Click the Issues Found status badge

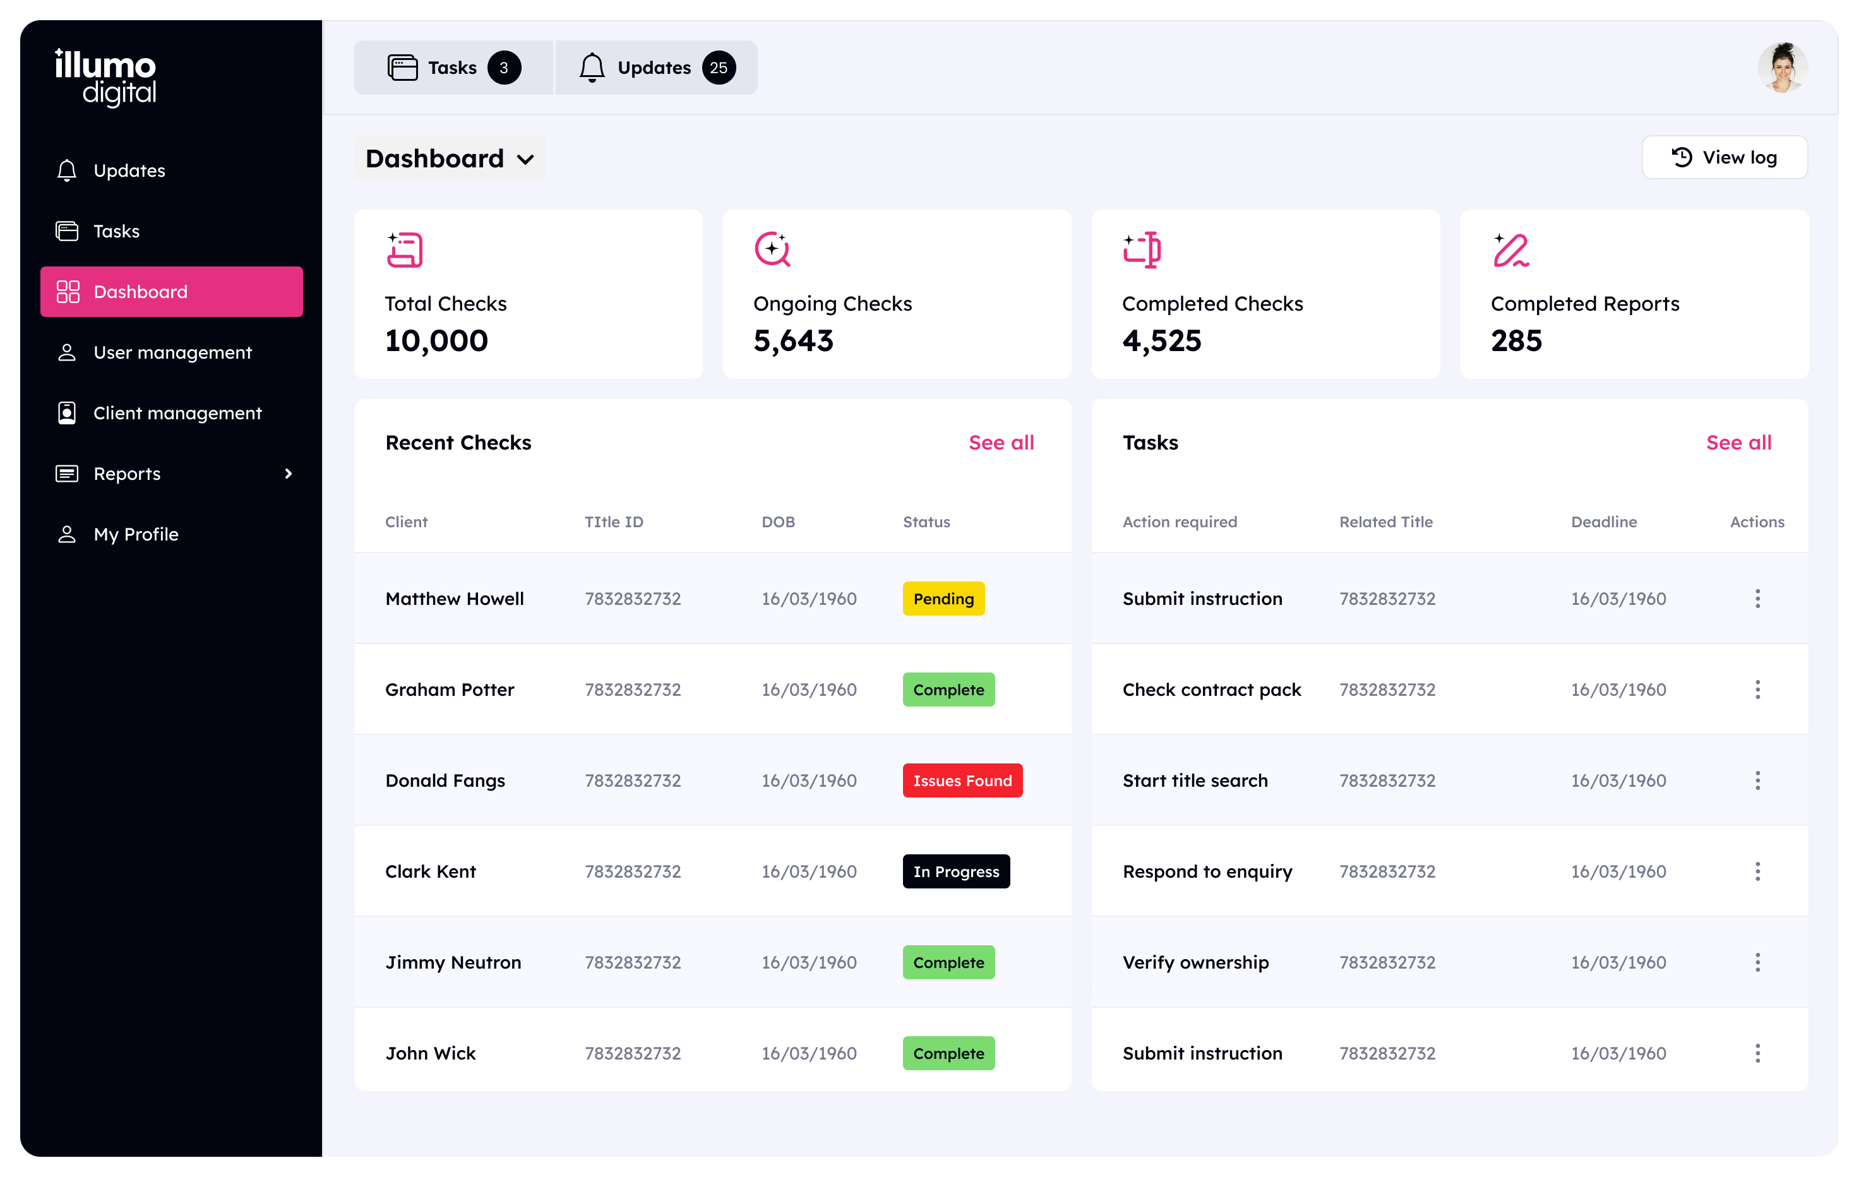click(x=962, y=780)
